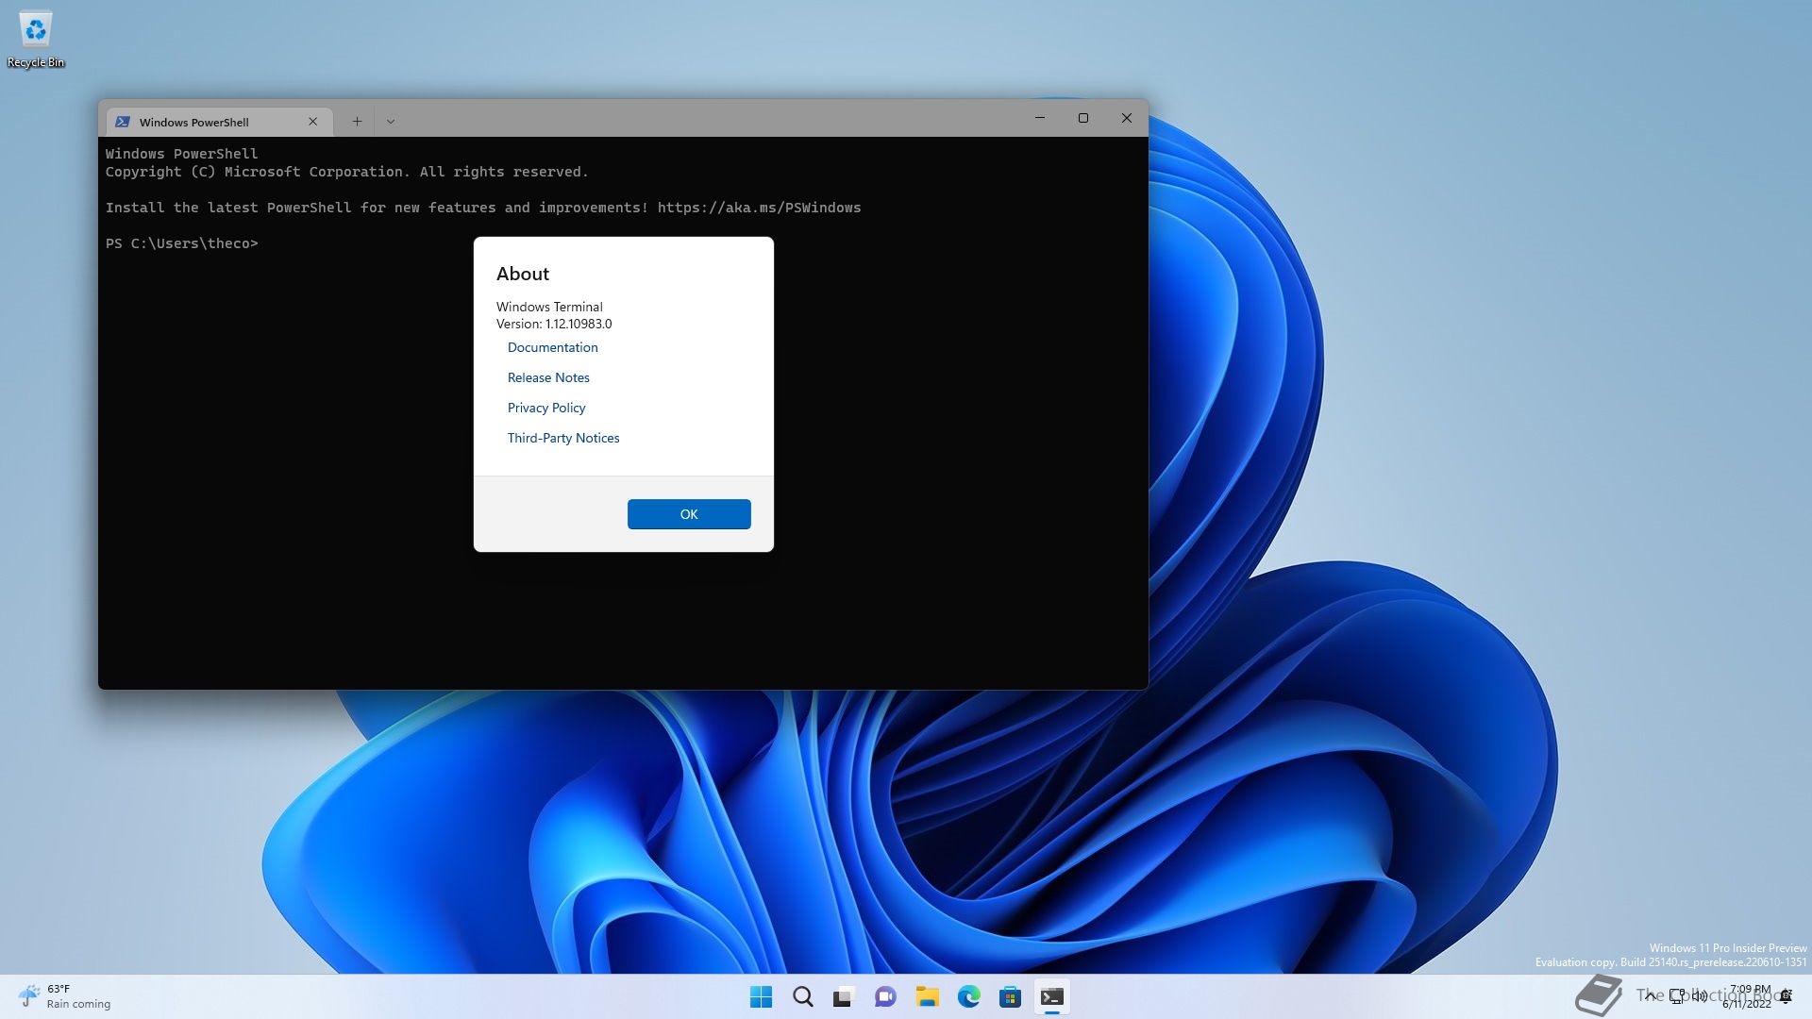
Task: Click OK in the About dialog
Action: (689, 514)
